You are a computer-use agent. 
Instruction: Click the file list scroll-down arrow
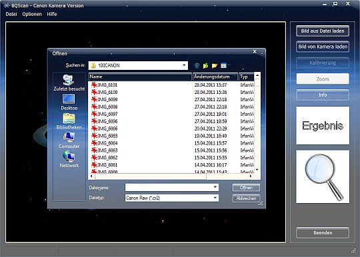pos(257,170)
